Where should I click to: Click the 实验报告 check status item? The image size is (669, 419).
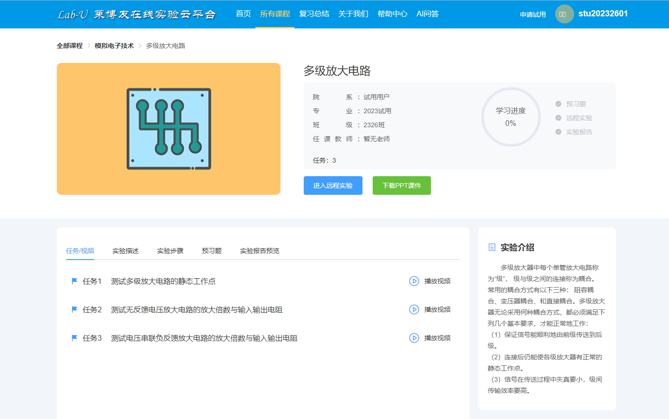[574, 132]
